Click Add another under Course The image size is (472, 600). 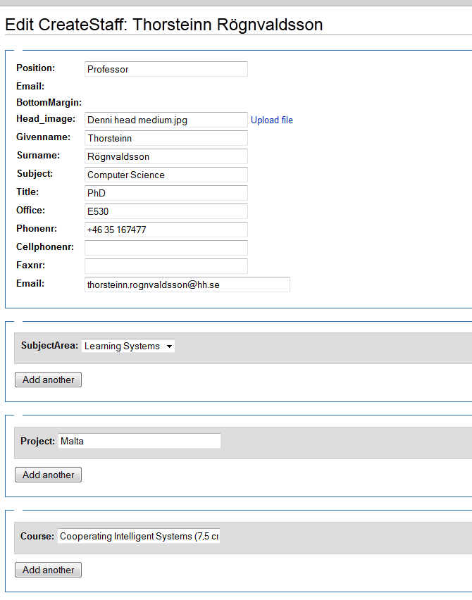point(48,570)
